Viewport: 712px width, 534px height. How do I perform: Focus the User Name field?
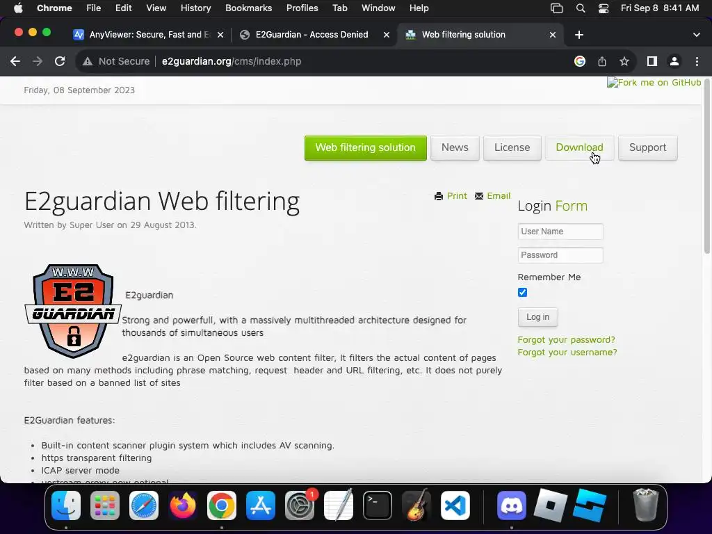pos(560,231)
